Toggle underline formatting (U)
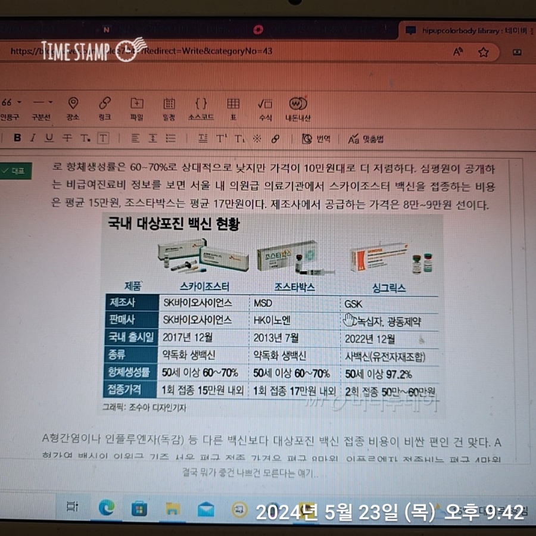The width and height of the screenshot is (536, 536). [x=49, y=138]
